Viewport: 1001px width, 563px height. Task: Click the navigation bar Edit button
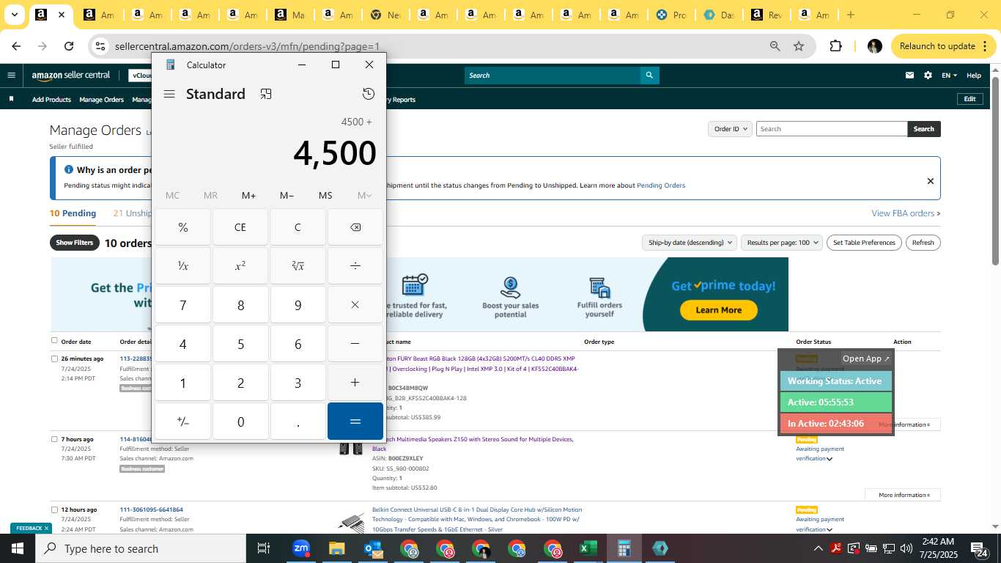point(969,99)
